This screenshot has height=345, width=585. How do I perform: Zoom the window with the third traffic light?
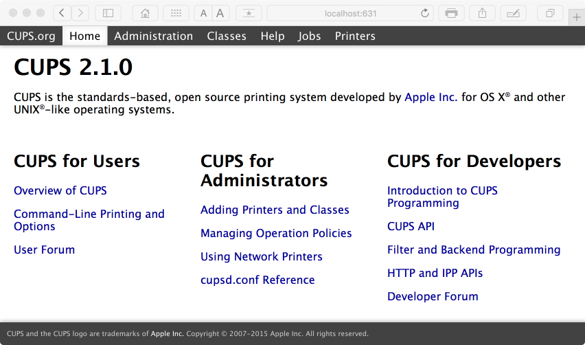point(41,13)
